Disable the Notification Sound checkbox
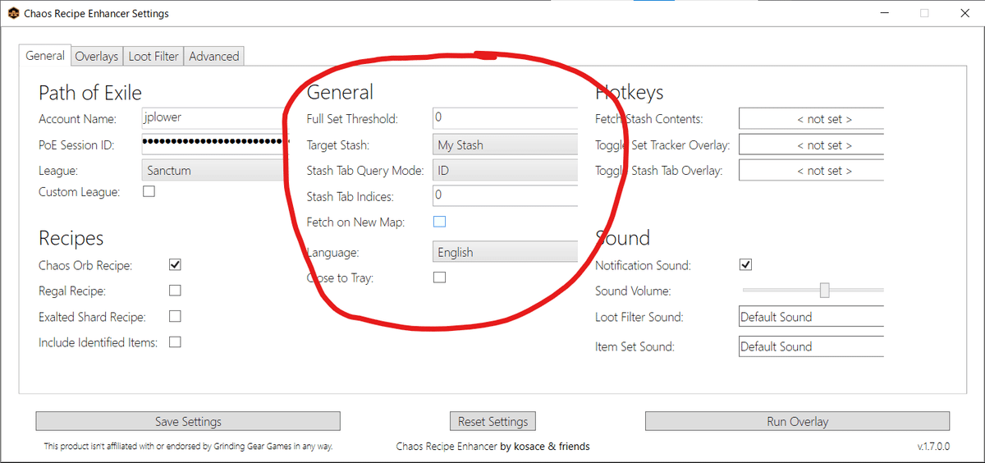Image resolution: width=985 pixels, height=463 pixels. [x=745, y=264]
